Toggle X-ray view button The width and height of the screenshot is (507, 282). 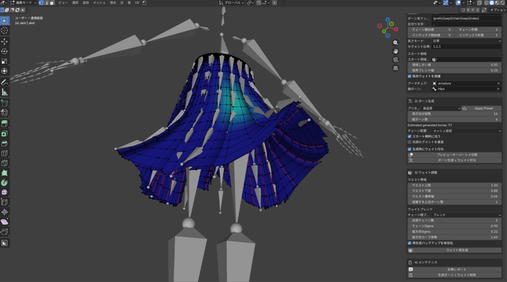pyautogui.click(x=479, y=2)
